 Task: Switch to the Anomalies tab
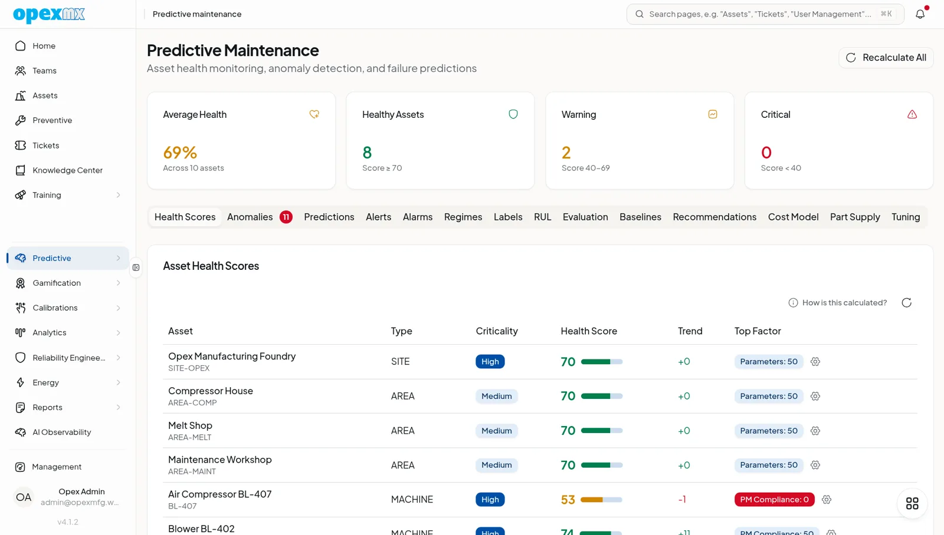(x=260, y=217)
